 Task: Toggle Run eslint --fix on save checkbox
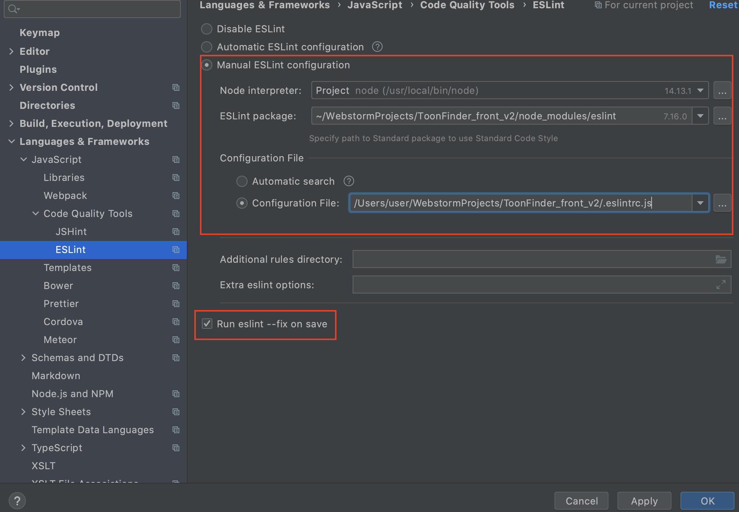tap(207, 324)
